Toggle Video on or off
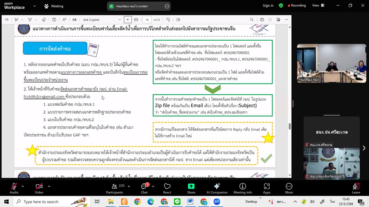Image resolution: width=369 pixels, height=207 pixels. [39, 189]
